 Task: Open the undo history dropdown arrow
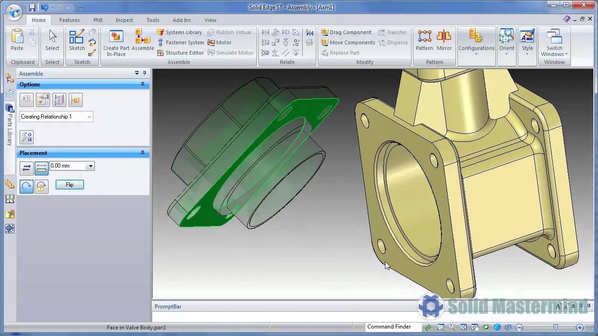[x=52, y=8]
